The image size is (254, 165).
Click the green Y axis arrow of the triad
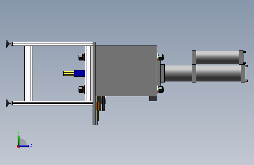click(x=19, y=140)
